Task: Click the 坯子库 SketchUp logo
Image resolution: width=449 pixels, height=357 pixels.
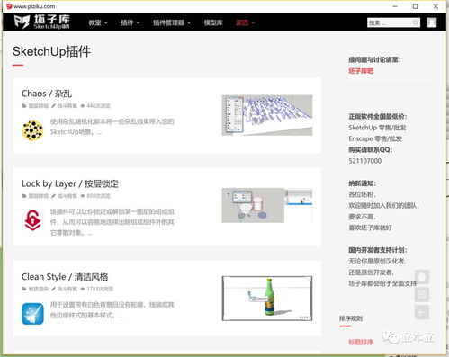Action: click(x=41, y=22)
